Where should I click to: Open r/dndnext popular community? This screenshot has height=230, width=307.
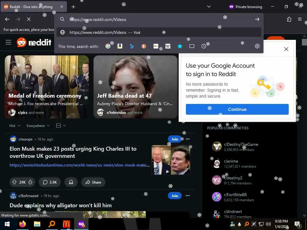coord(233,212)
